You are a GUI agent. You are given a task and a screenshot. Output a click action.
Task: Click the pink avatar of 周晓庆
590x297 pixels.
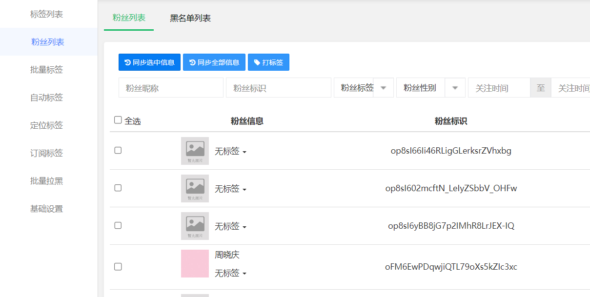tap(195, 264)
